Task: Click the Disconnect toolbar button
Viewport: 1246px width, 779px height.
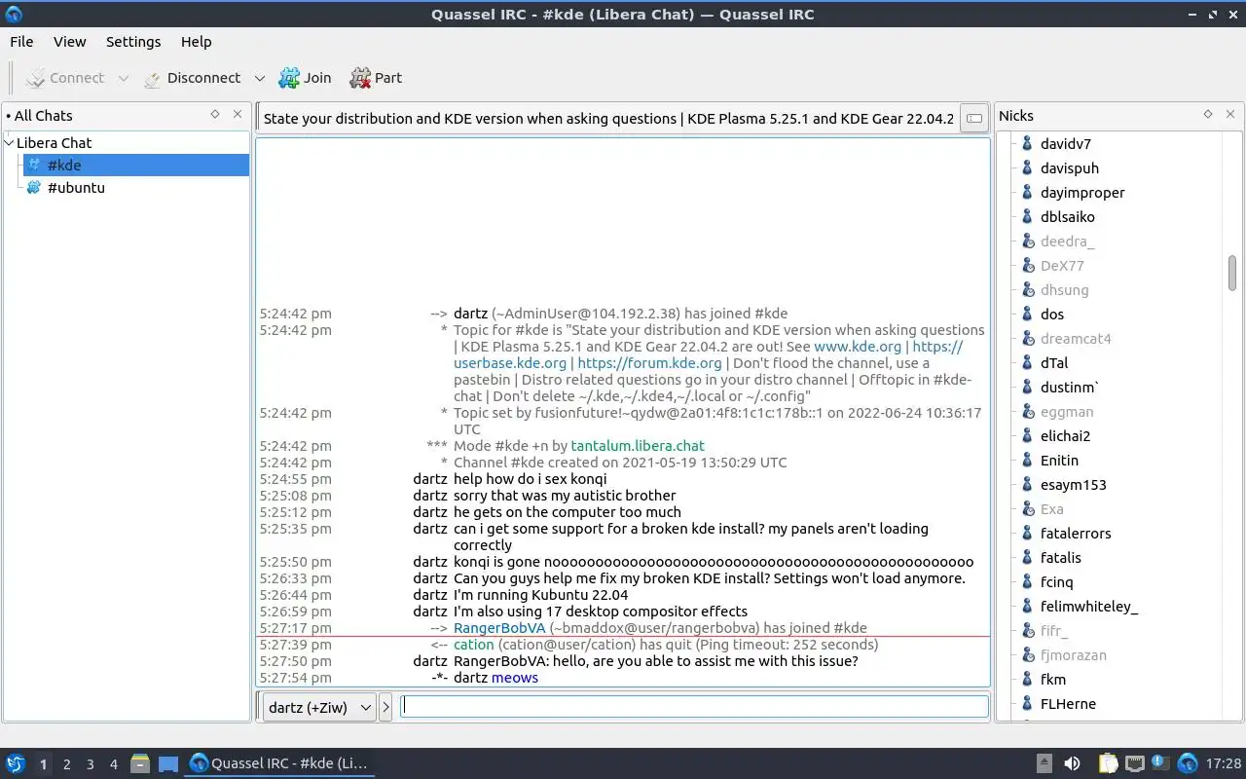Action: tap(192, 78)
